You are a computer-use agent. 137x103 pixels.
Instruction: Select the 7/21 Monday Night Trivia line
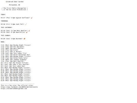(x=16, y=45)
